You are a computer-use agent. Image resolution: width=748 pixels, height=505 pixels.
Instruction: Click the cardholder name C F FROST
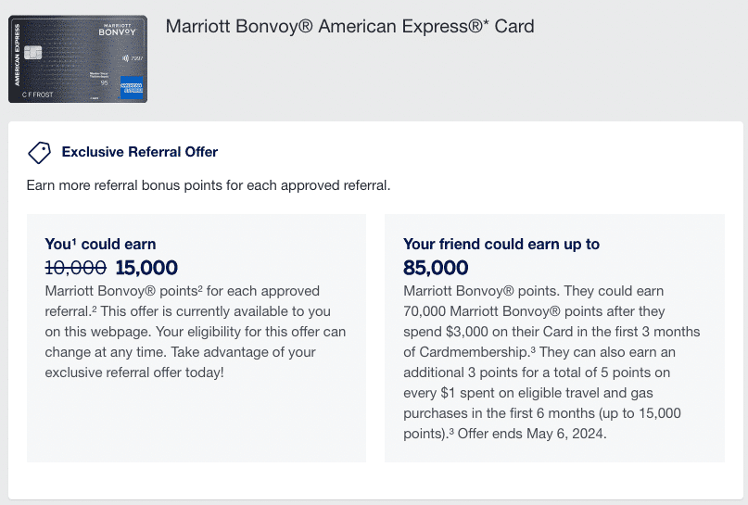point(39,94)
